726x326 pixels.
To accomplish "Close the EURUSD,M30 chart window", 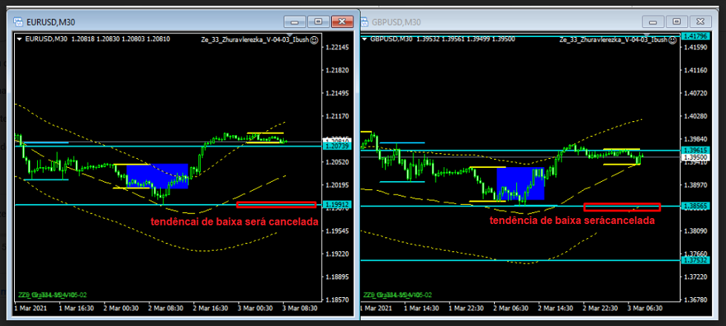I will (342, 21).
